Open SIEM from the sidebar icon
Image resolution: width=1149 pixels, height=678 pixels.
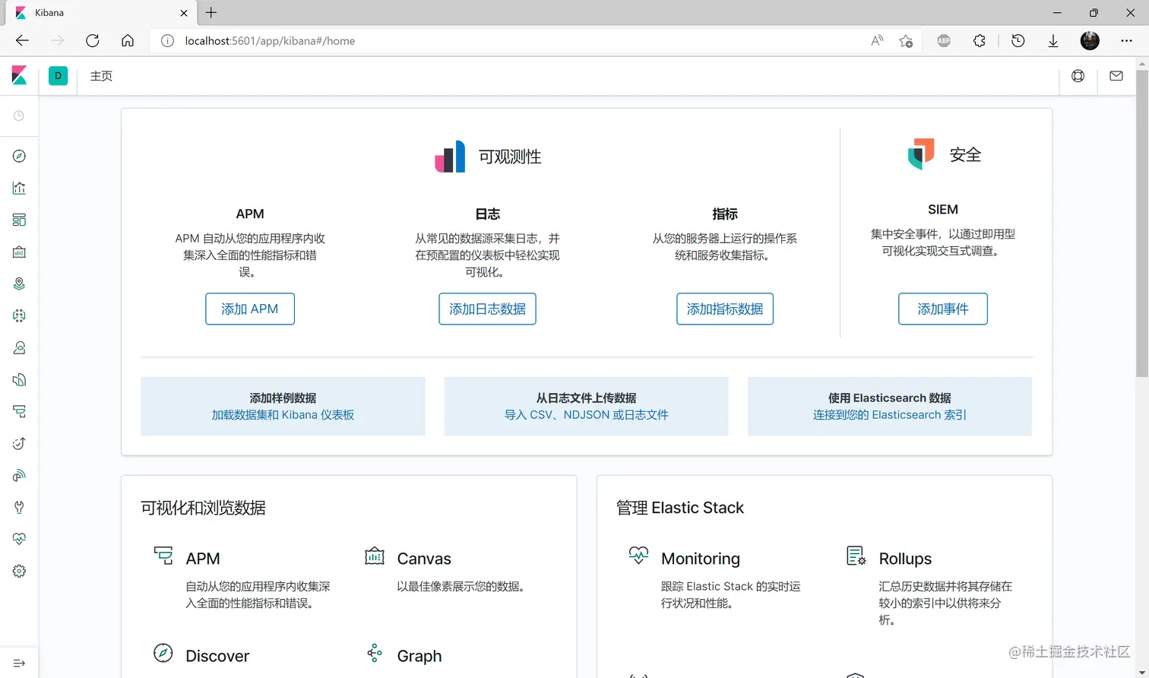coord(20,475)
